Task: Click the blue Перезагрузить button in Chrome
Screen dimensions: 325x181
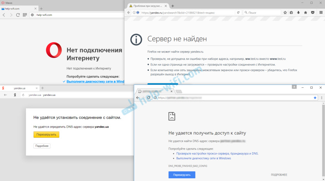Action: point(182,175)
